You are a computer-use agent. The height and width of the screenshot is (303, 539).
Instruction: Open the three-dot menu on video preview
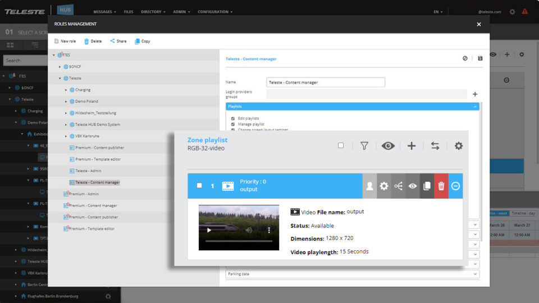pos(269,230)
